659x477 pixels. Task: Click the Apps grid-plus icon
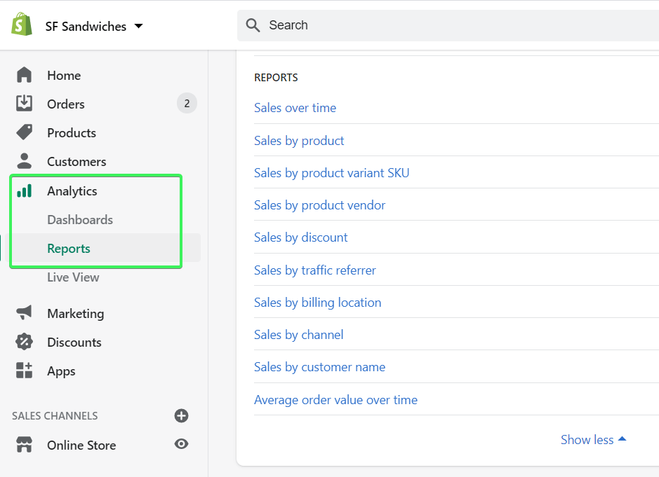24,370
